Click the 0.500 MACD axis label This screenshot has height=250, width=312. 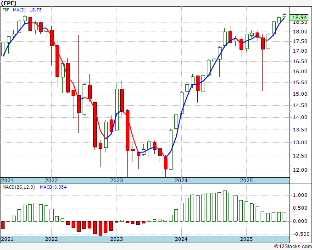click(300, 208)
